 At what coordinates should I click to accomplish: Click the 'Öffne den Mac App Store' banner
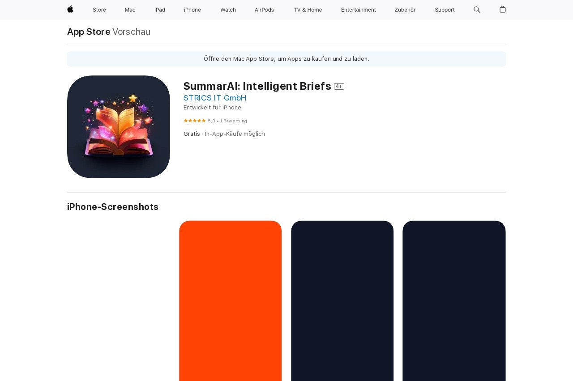tap(286, 59)
